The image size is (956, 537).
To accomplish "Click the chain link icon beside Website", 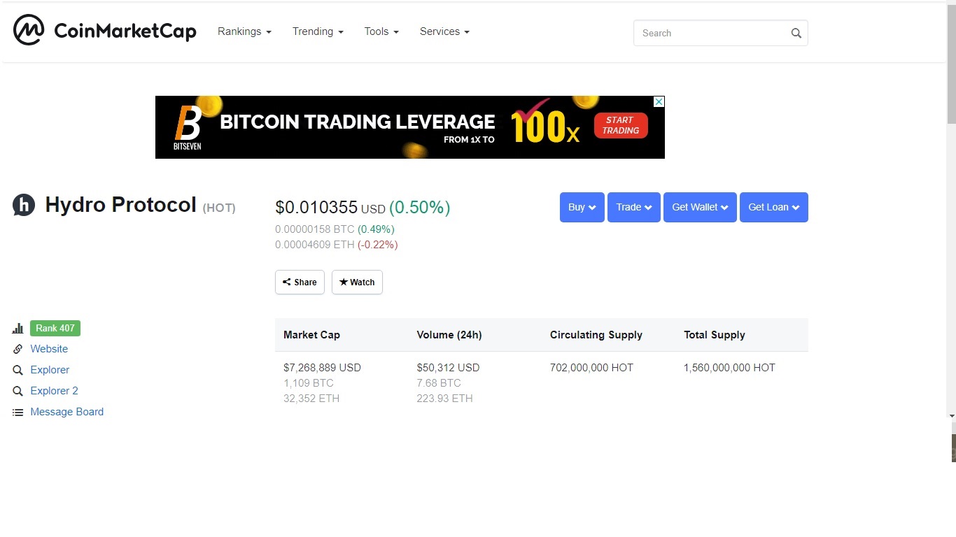I will point(18,349).
